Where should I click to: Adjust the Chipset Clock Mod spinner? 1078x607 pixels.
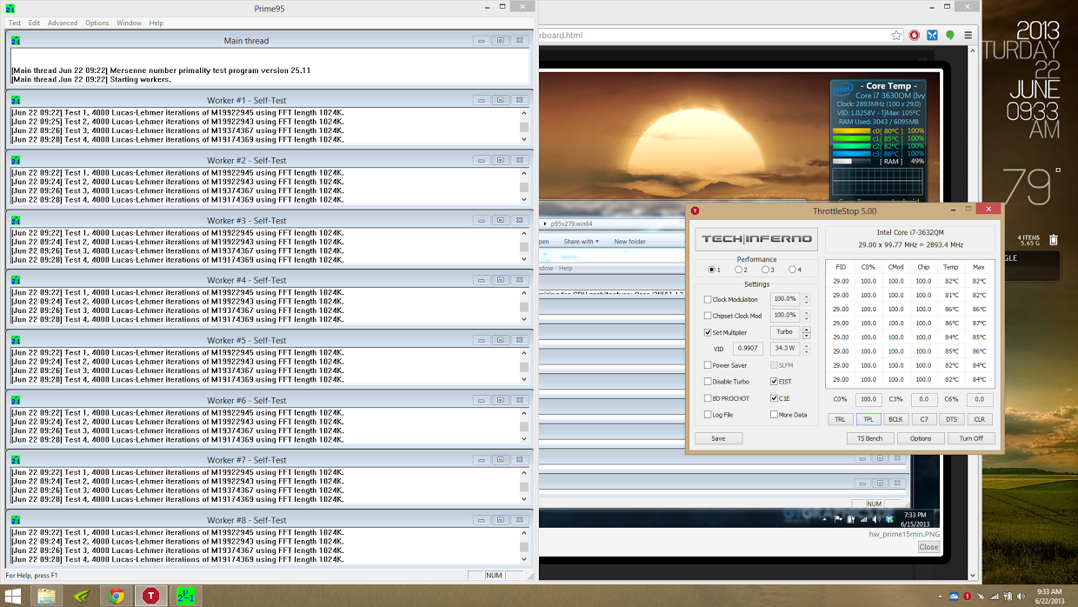[x=807, y=316]
